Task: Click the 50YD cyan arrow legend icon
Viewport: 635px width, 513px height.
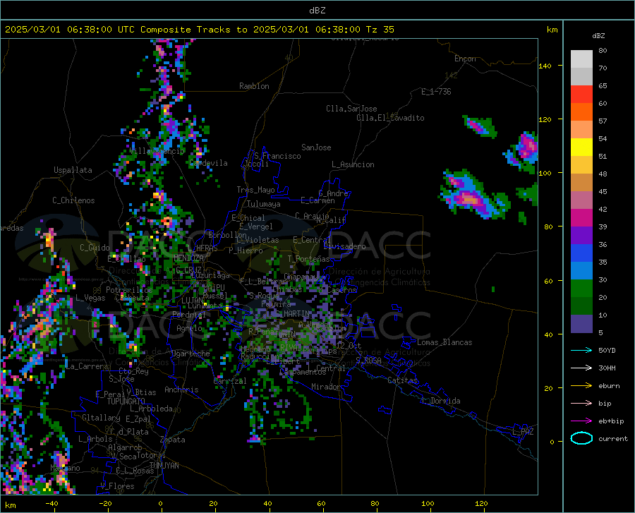Action: (581, 350)
